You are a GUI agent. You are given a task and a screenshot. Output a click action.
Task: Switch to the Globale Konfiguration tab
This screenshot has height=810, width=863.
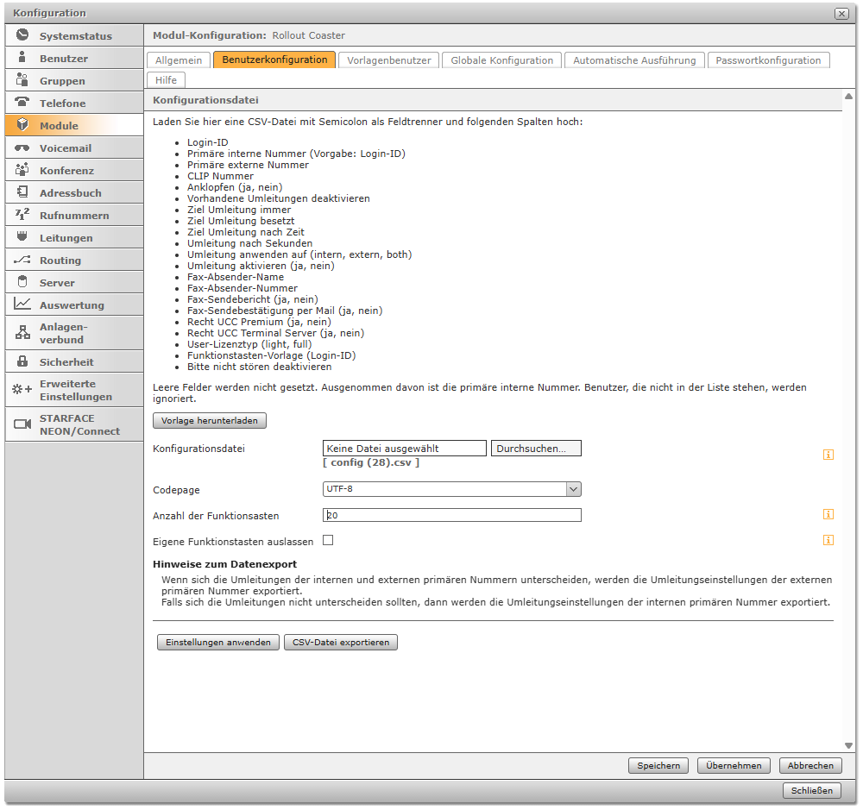point(501,60)
